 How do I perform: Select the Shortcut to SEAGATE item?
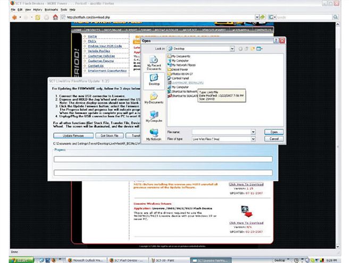(x=182, y=96)
